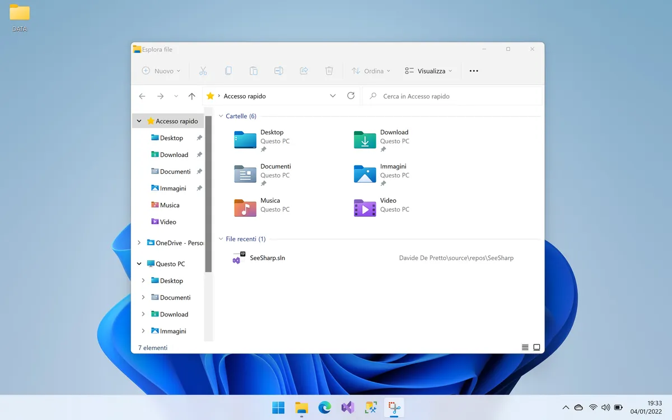Collapse the Cartelle (6) group
The height and width of the screenshot is (420, 672).
pyautogui.click(x=221, y=116)
